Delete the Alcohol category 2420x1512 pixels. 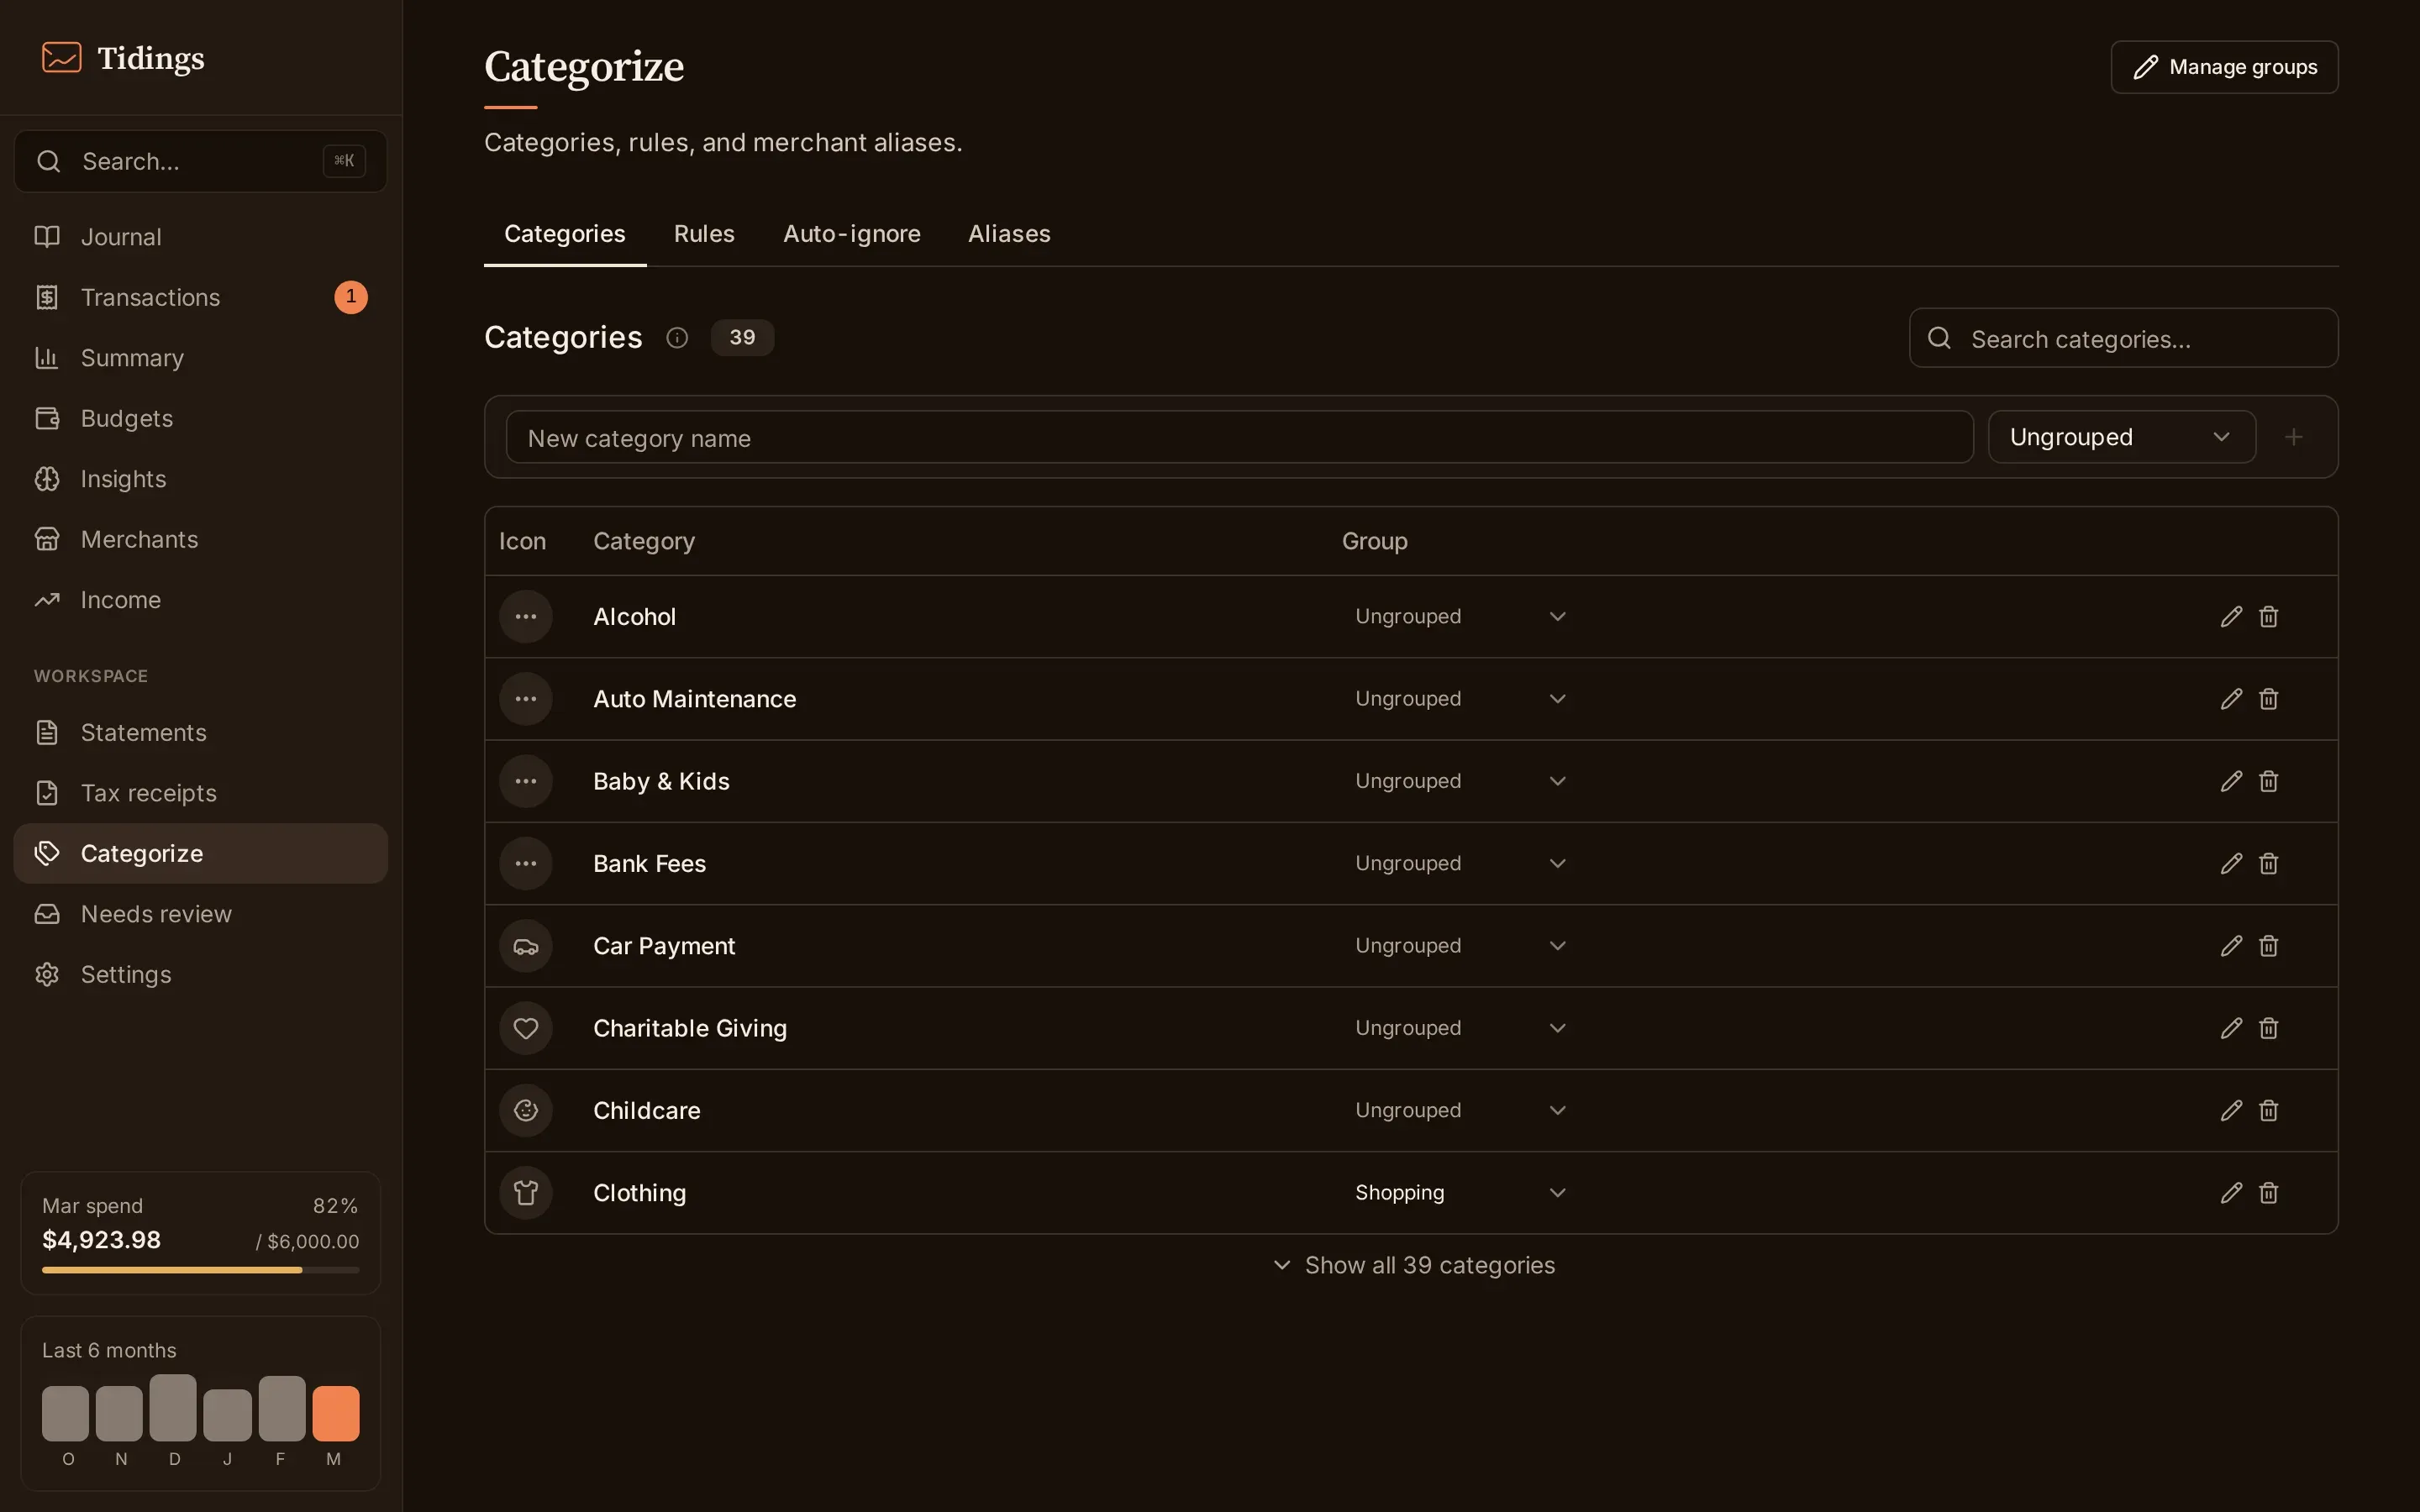coord(2269,617)
